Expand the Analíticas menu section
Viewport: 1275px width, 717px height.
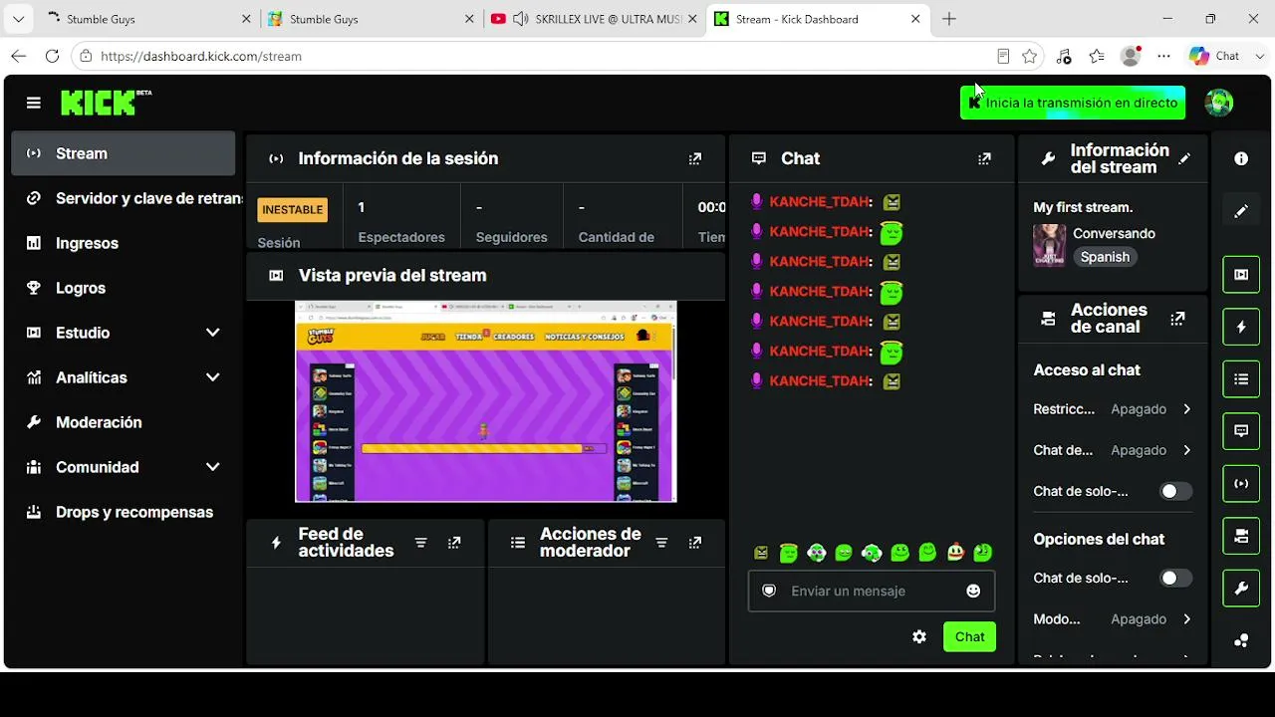pyautogui.click(x=213, y=377)
